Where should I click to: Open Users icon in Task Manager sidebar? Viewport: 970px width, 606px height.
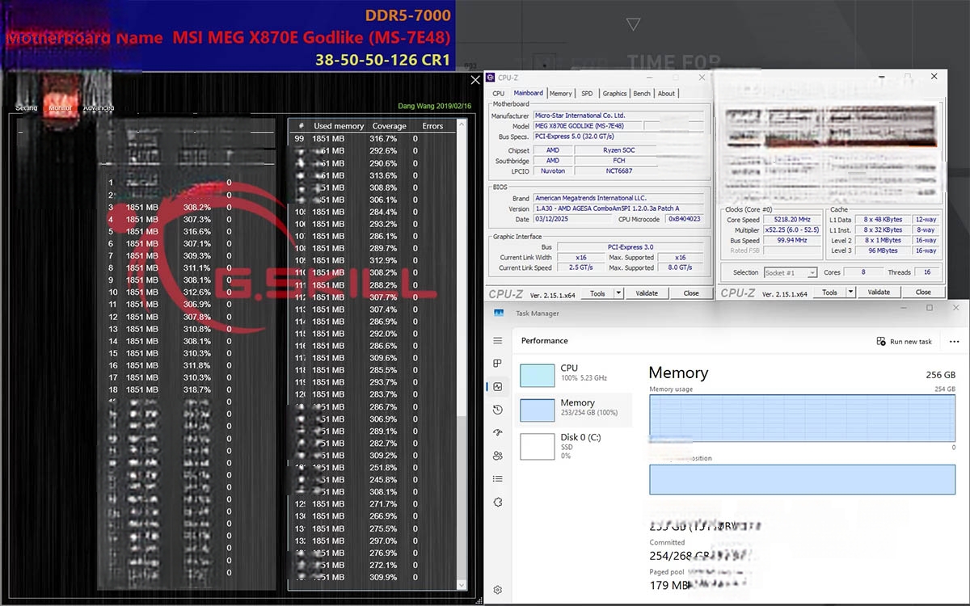(498, 456)
